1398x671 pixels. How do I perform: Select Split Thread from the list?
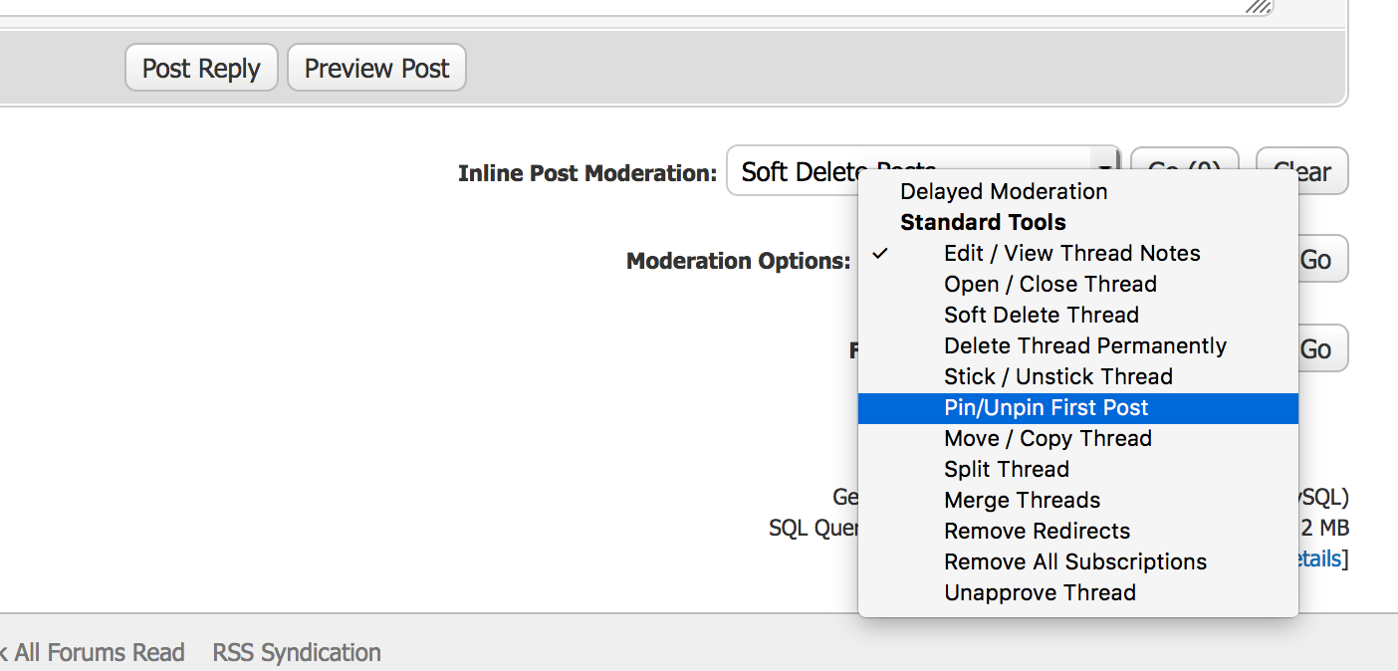coord(1006,469)
